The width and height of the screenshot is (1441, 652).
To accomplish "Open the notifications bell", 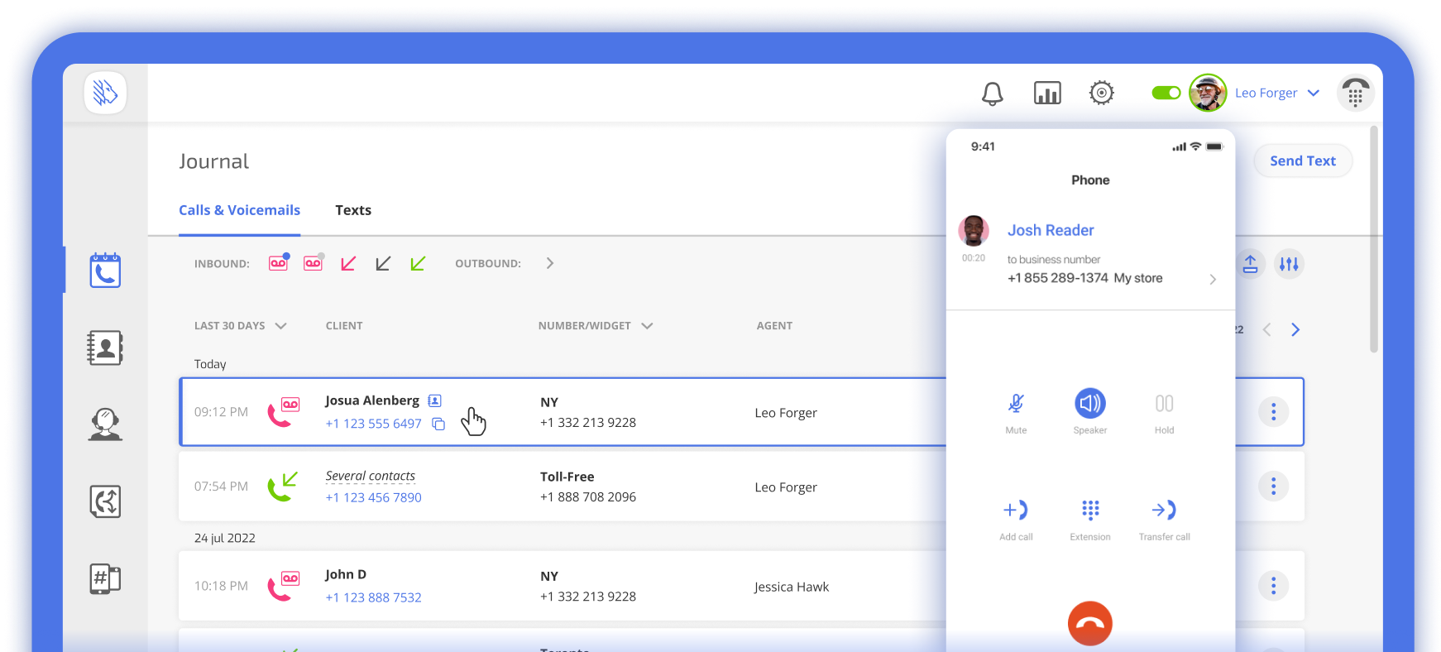I will (992, 93).
